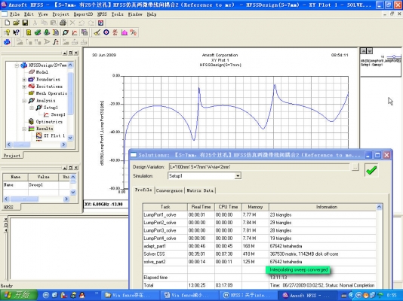Click the context help arrow-question icon
Screen dimensions: 403x301
(16, 32)
